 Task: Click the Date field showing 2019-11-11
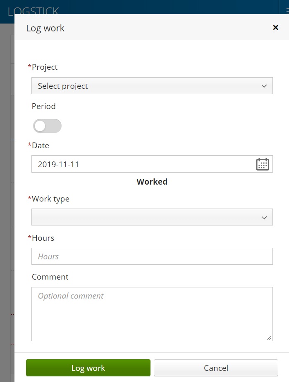click(x=152, y=164)
